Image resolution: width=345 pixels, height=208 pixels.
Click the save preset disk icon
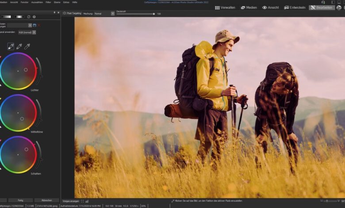point(34,25)
